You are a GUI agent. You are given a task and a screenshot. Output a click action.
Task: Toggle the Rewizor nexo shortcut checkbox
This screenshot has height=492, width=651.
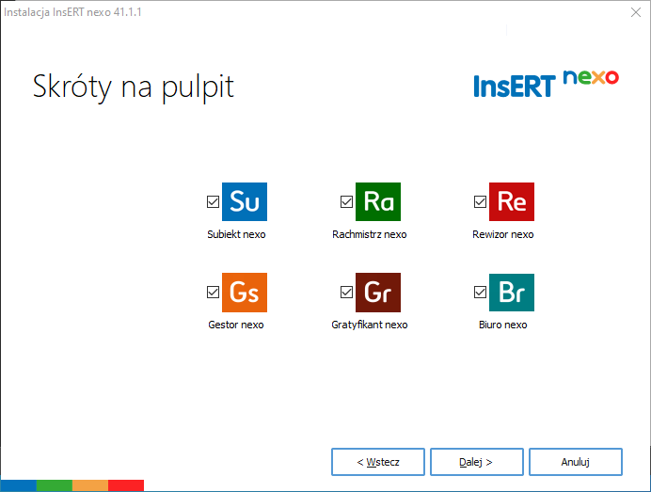(481, 201)
